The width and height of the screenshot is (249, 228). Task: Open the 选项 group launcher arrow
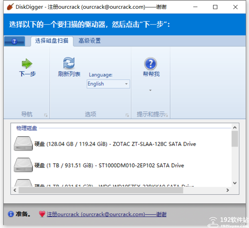tap(127, 115)
